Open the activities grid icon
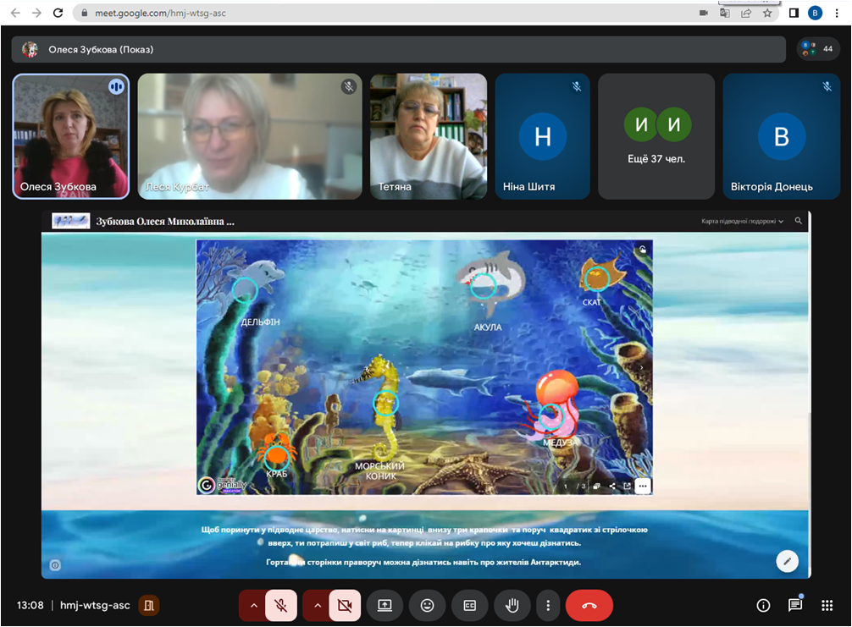 point(827,605)
